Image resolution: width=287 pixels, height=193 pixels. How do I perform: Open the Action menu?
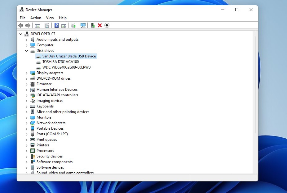(36, 18)
